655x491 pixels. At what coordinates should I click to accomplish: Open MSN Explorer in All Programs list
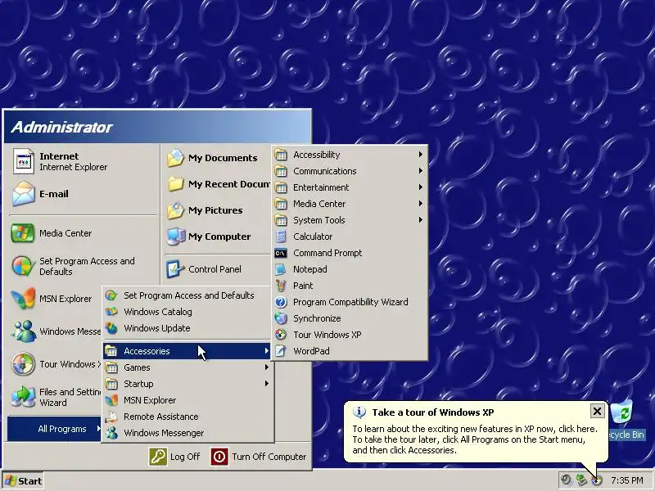coord(187,400)
